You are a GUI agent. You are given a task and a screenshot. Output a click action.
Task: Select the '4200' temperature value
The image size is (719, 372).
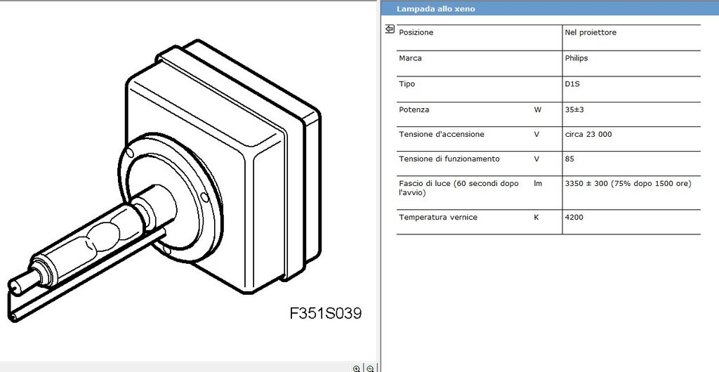tap(574, 217)
